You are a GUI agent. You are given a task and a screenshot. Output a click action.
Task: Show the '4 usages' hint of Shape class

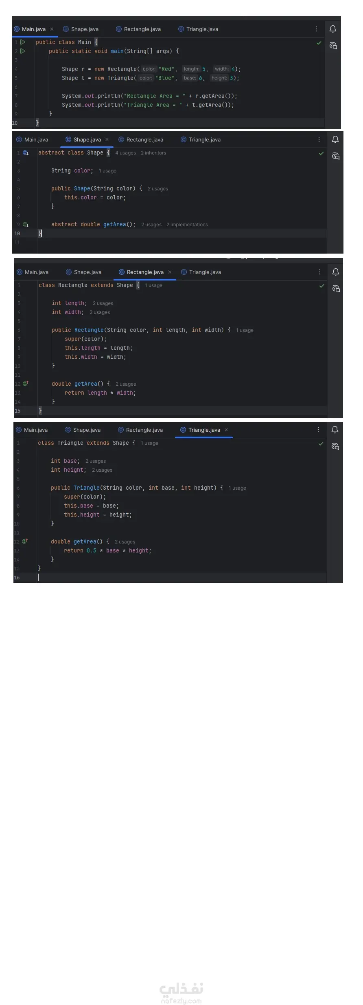pos(125,153)
